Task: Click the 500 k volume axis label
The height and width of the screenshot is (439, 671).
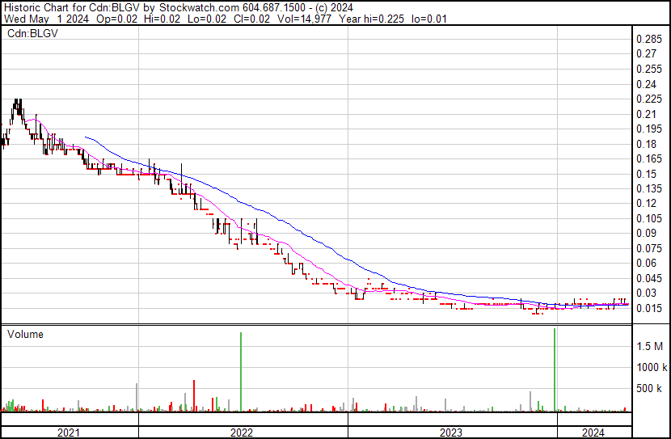Action: [649, 389]
